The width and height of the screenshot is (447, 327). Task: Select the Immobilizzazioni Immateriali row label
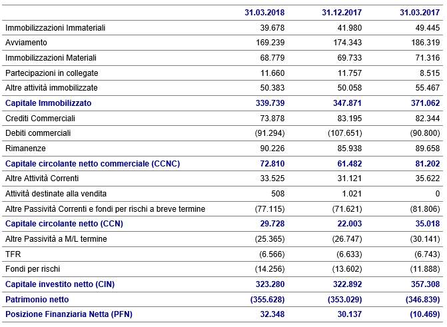pos(55,27)
